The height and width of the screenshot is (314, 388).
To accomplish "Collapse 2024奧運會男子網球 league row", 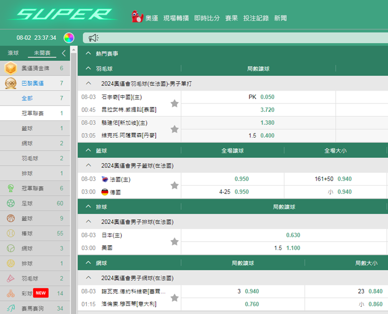I will (88, 278).
